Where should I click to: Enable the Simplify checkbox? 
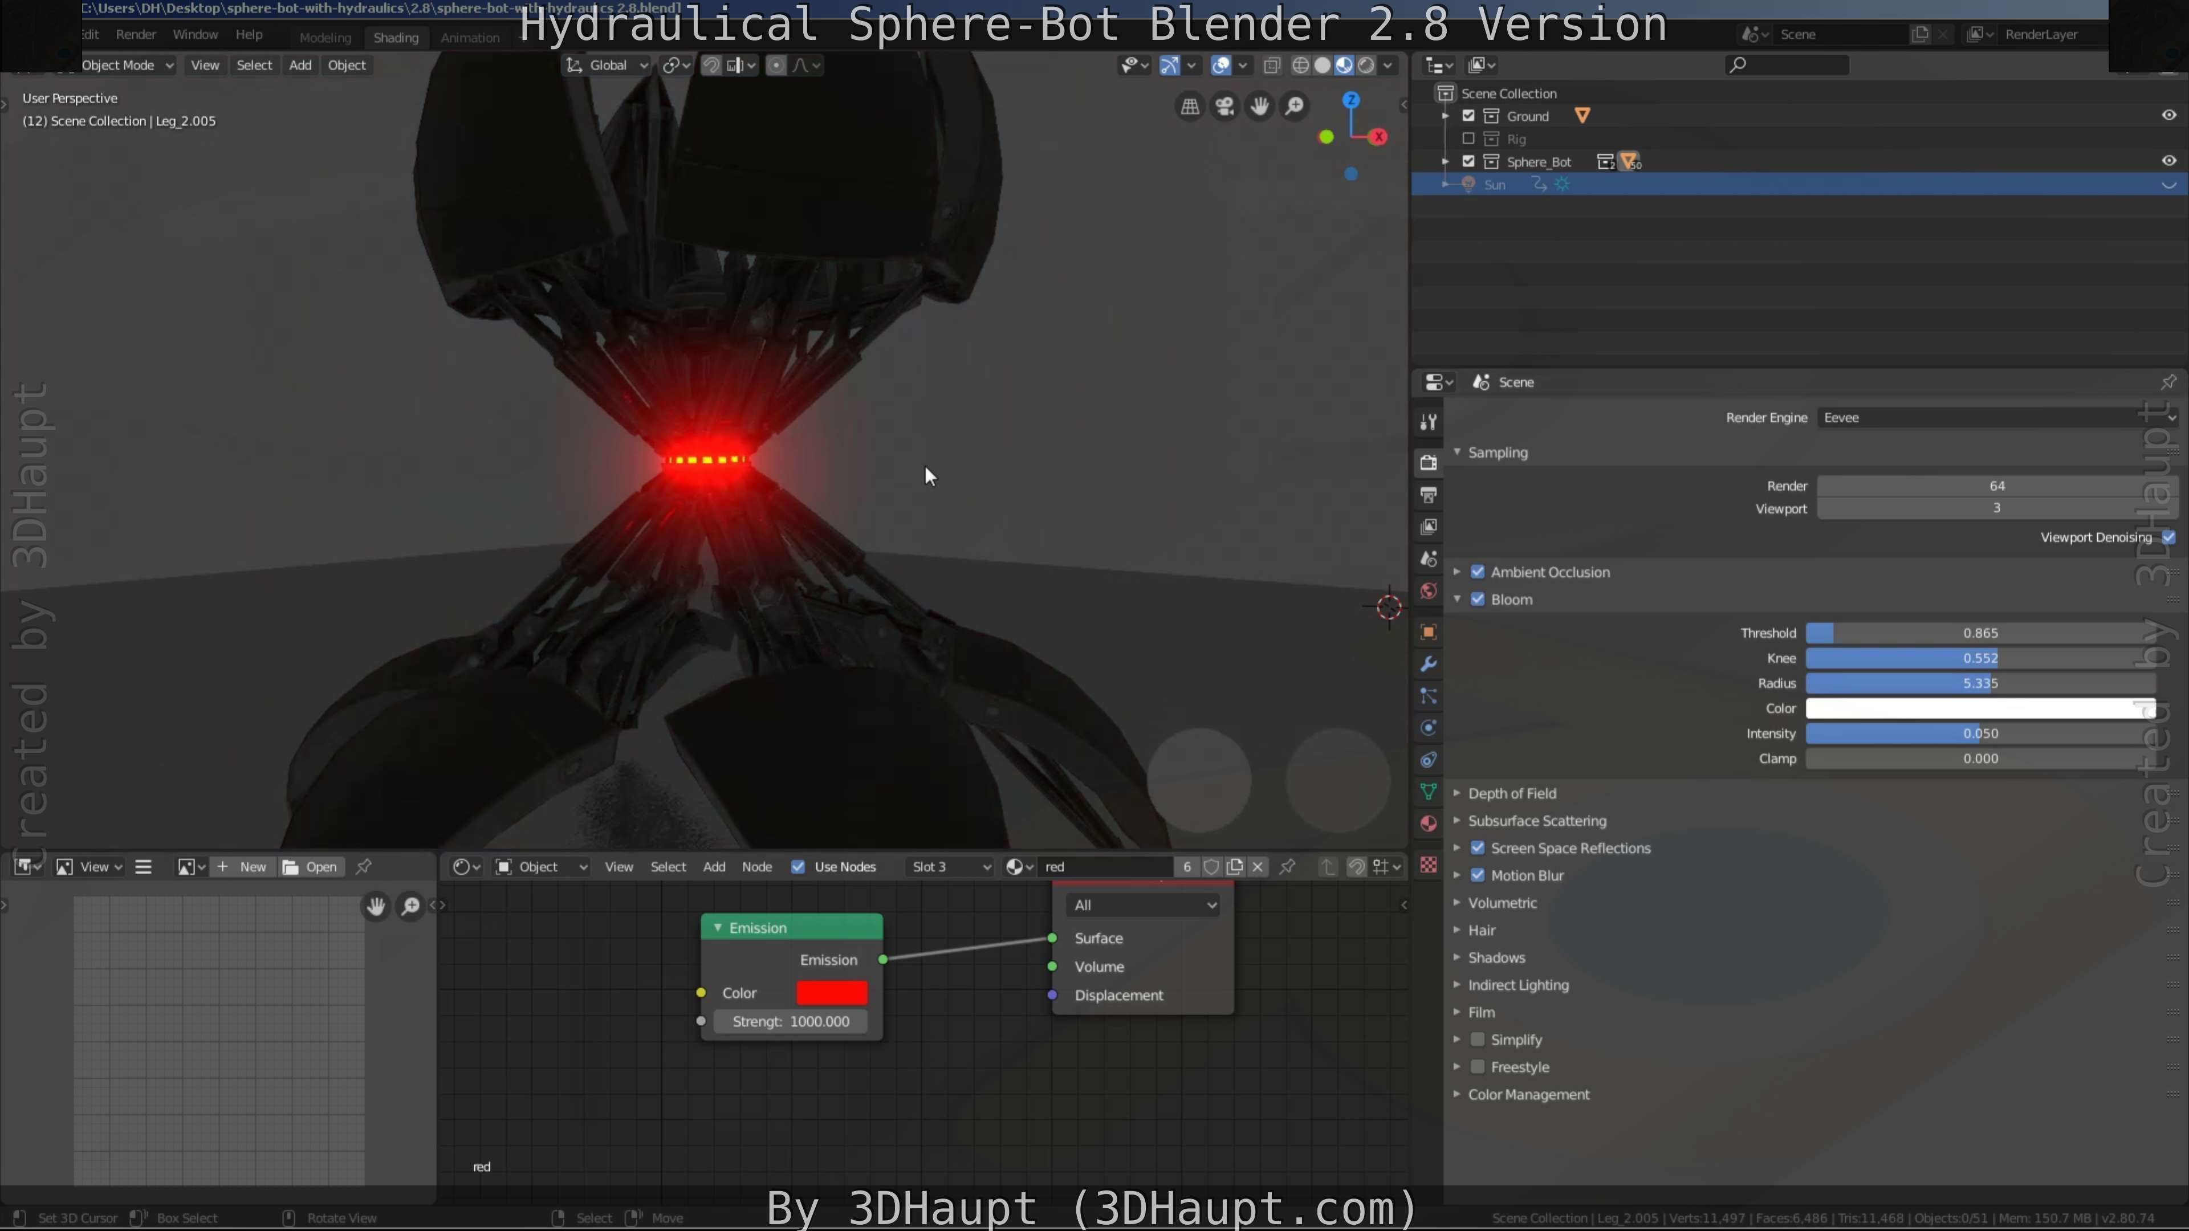(x=1478, y=1040)
